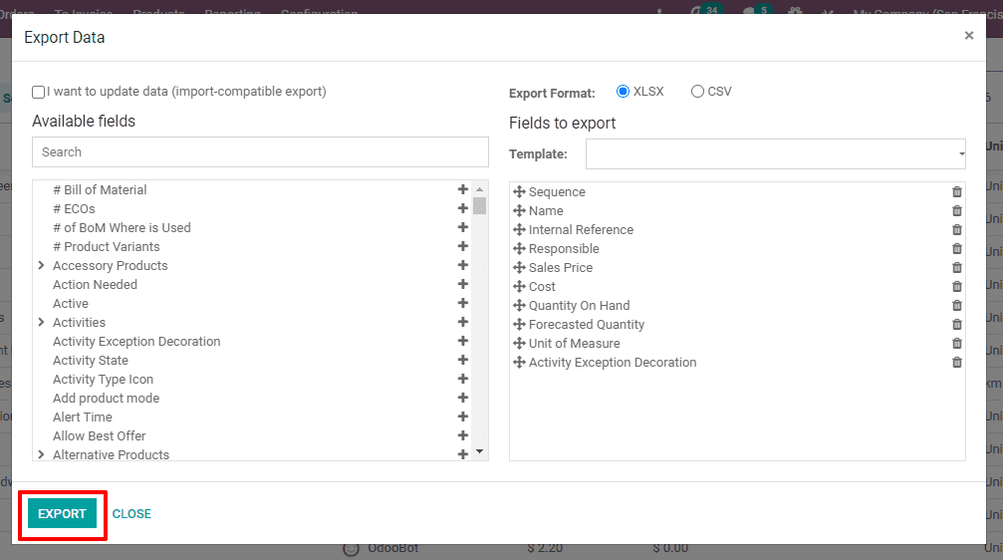
Task: Add 'Active' field with plus icon
Action: click(x=463, y=303)
